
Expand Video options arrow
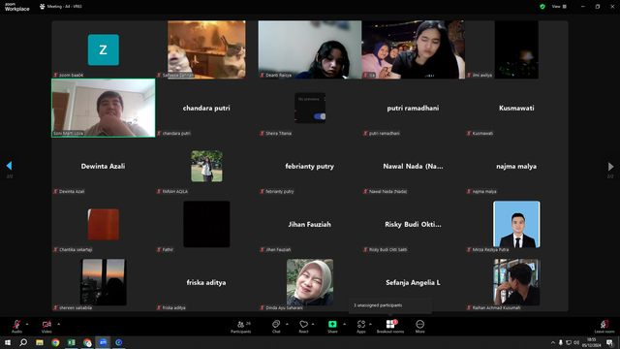pos(58,324)
